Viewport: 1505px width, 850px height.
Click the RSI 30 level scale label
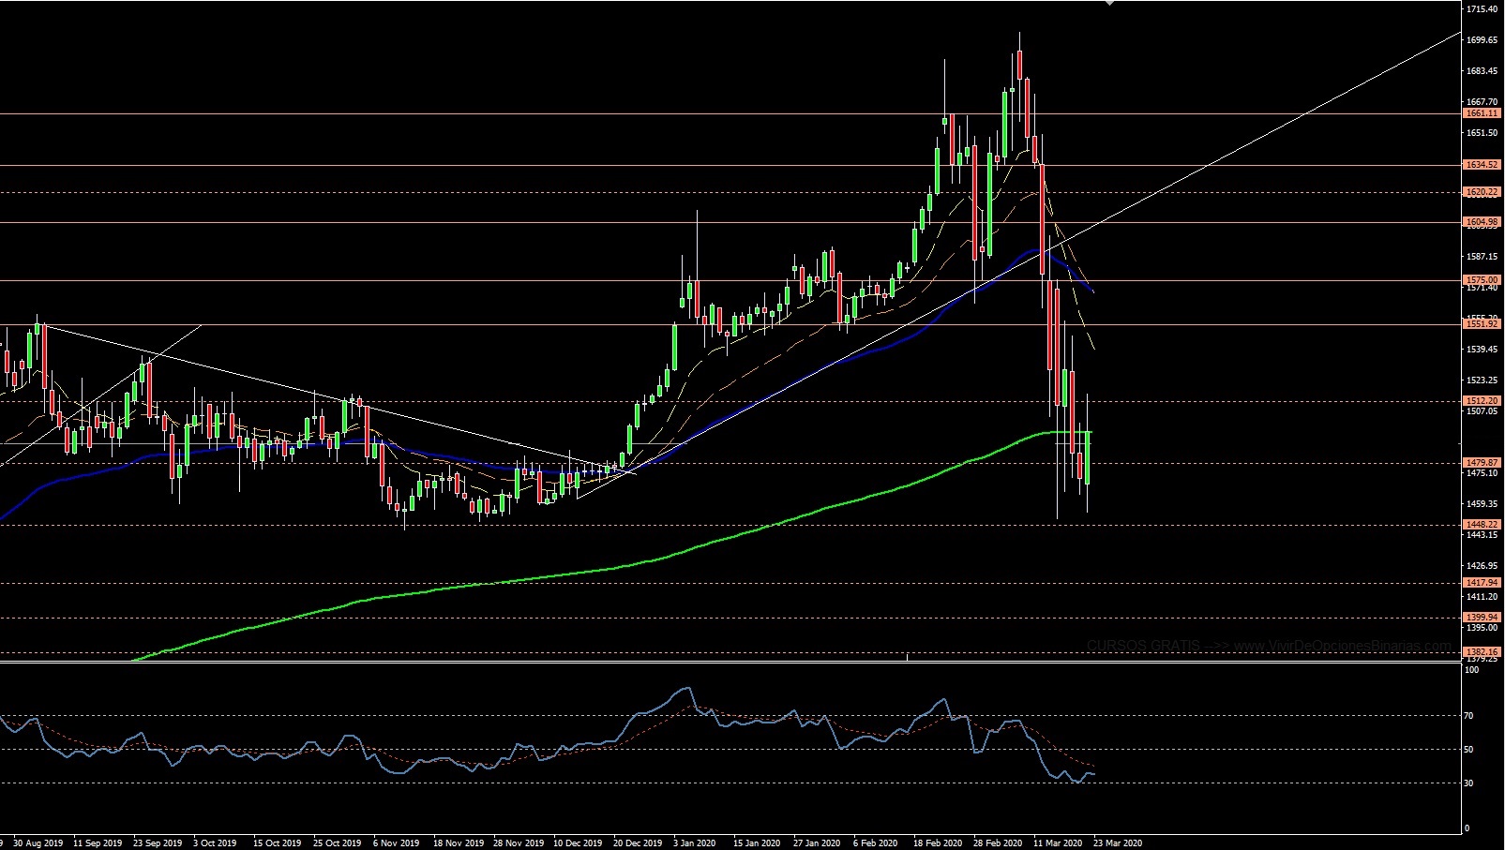(x=1469, y=783)
